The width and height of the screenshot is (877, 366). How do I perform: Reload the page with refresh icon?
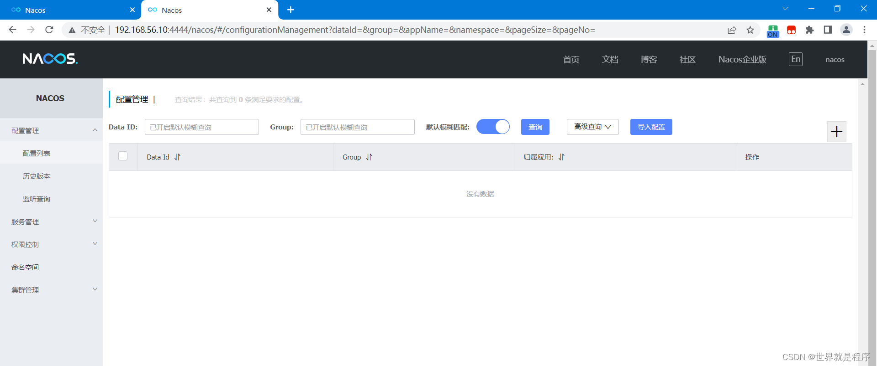point(49,30)
